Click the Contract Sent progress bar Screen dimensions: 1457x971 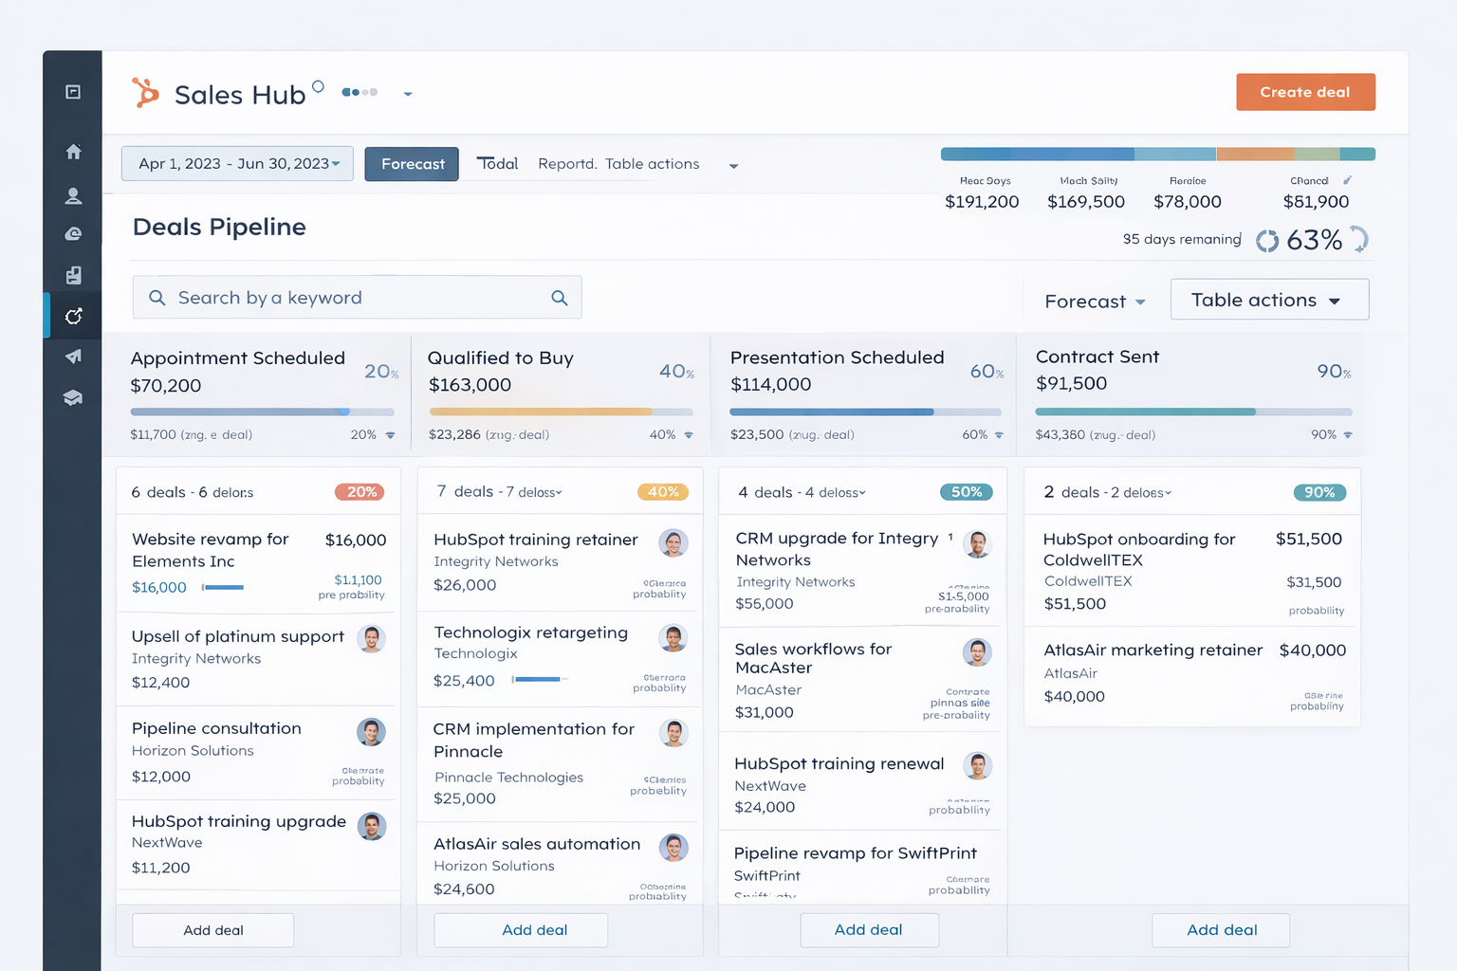coord(1192,412)
